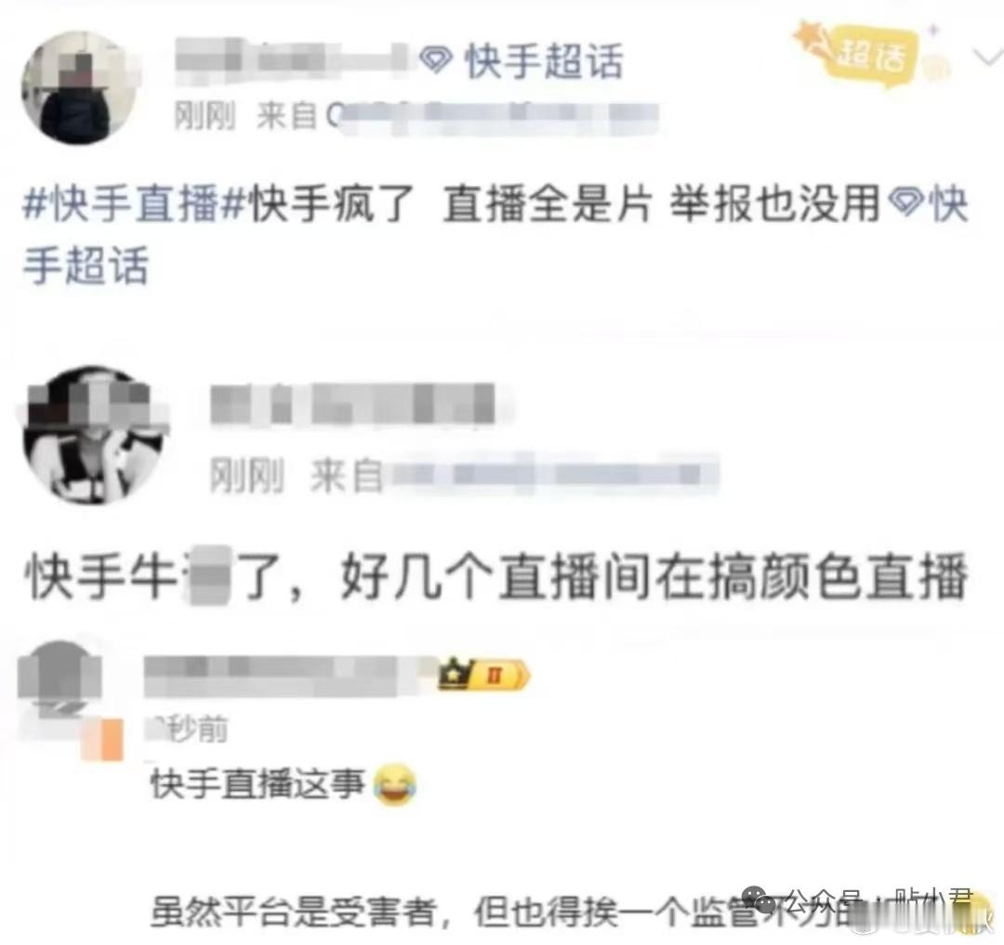Expand the chevron menu at top right
Screen dimensions: 1004x945
pyautogui.click(x=986, y=57)
